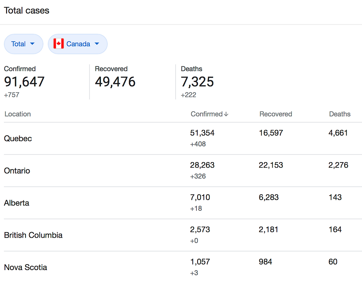Sort by the Recovered column header
Screen dimensions: 362x283
276,114
